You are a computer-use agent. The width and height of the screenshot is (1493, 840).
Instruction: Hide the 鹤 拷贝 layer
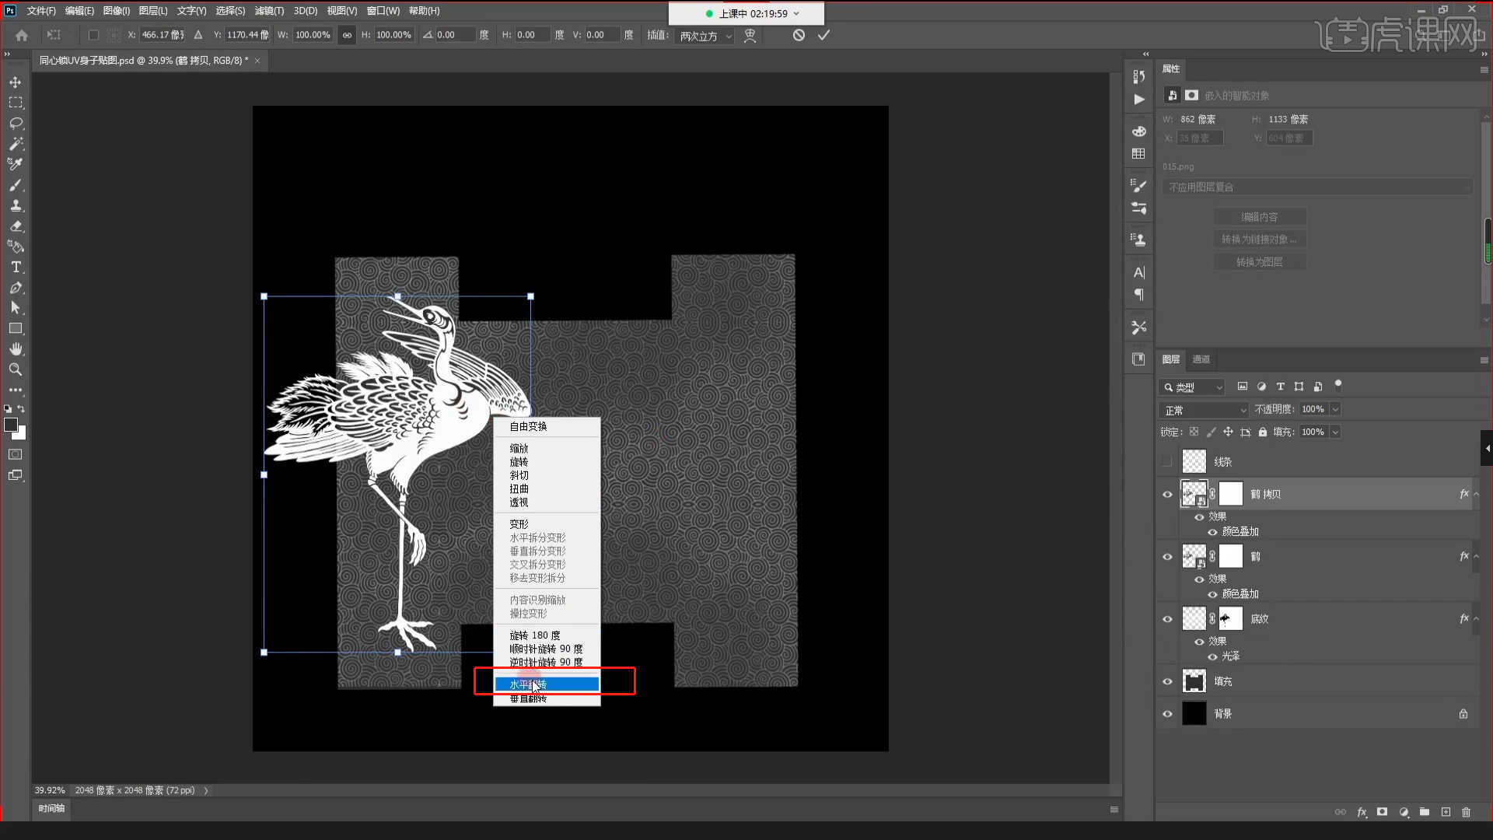[1167, 495]
